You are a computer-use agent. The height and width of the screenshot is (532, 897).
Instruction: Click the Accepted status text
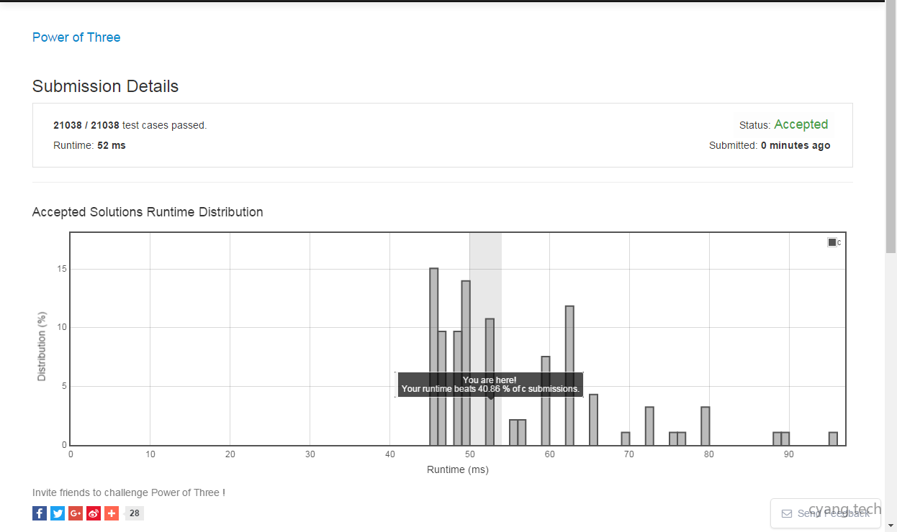801,124
